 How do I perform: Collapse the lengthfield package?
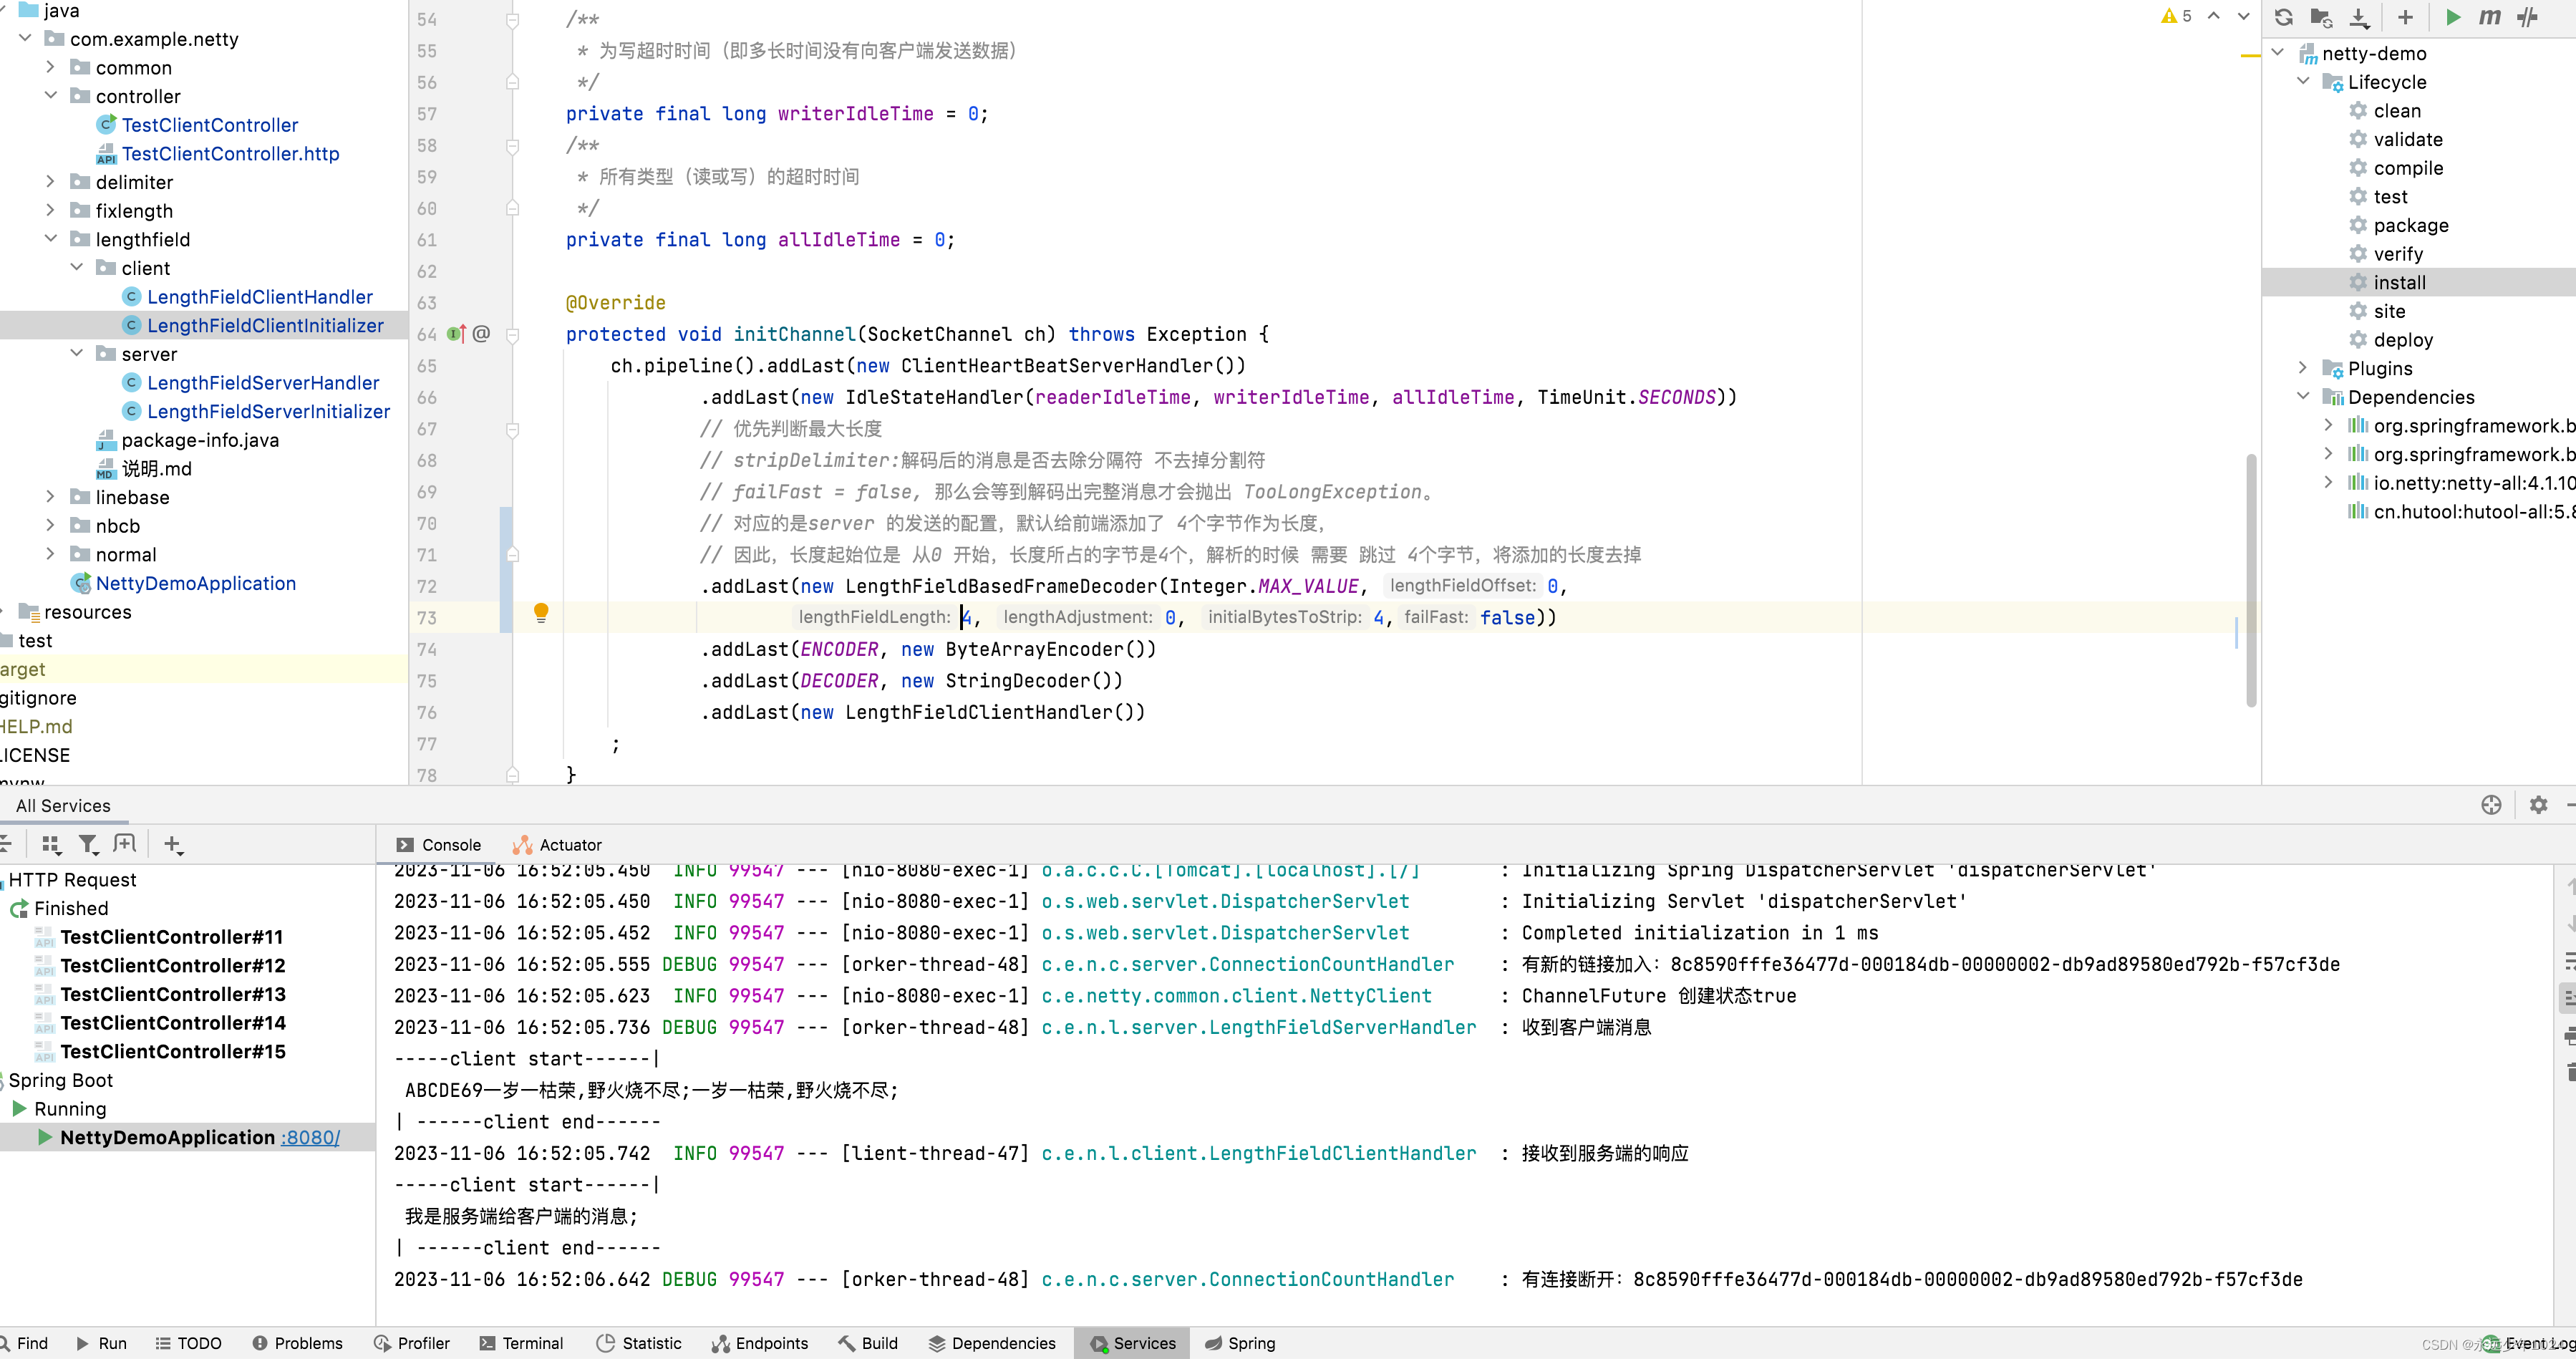(x=51, y=239)
